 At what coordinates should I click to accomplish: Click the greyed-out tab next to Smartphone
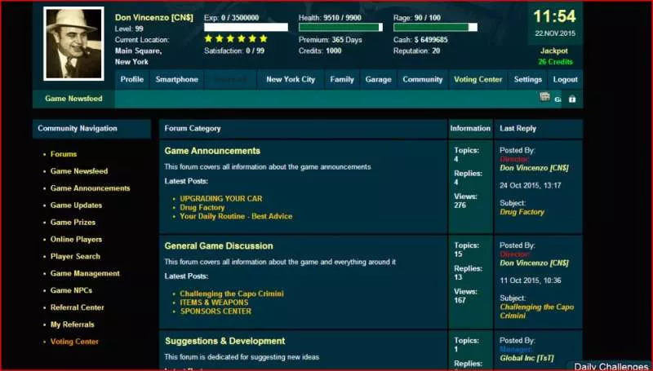[x=230, y=79]
